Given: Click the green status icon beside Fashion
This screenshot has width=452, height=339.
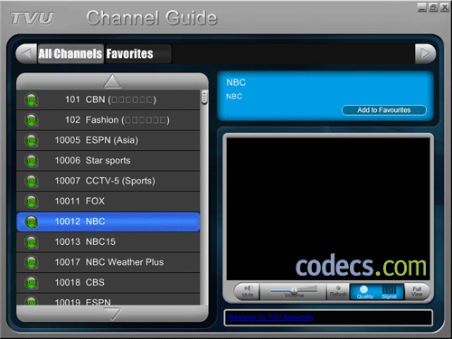Looking at the screenshot, I should (32, 120).
